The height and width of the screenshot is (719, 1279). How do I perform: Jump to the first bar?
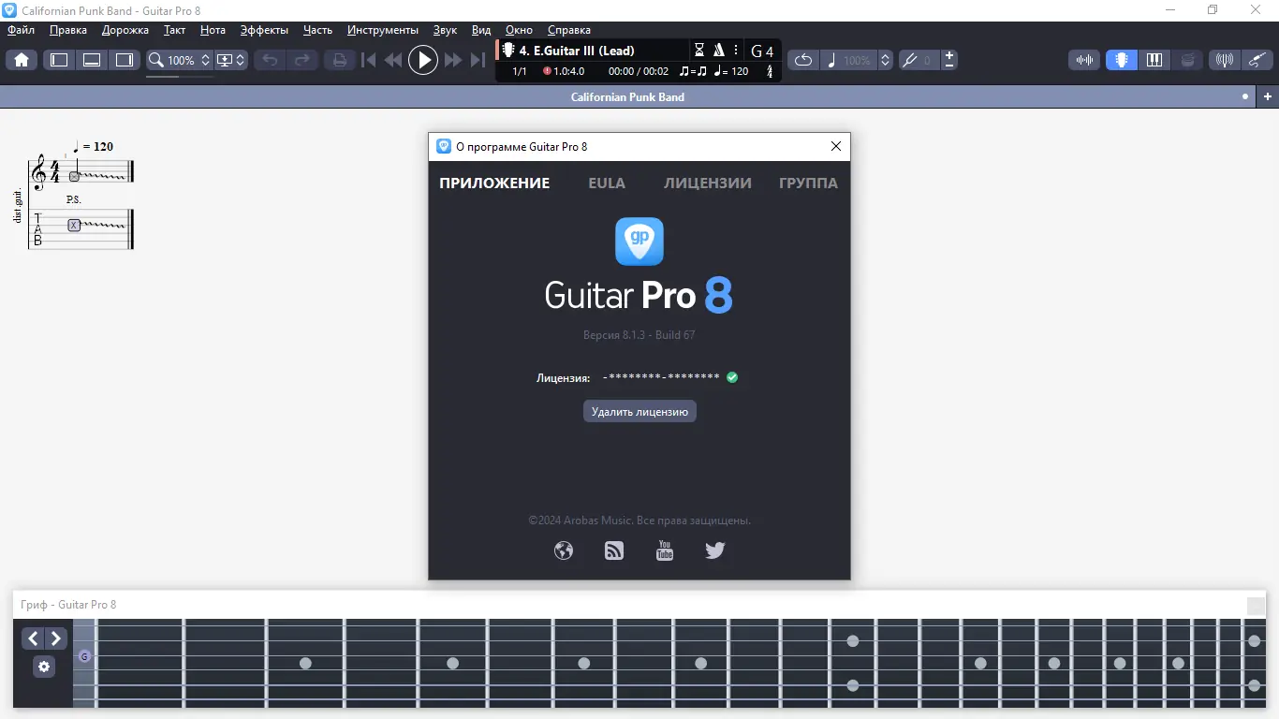369,60
